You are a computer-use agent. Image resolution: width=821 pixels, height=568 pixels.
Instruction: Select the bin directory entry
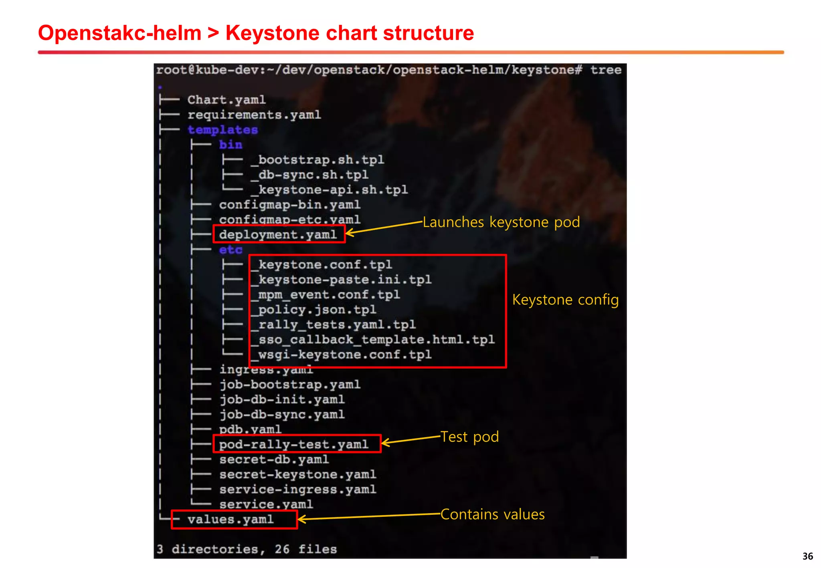(231, 145)
